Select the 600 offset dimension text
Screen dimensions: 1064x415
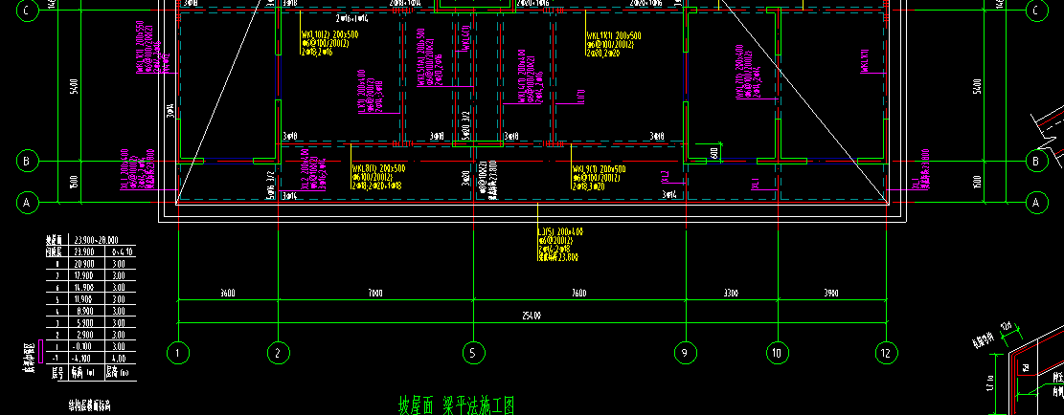tap(713, 154)
